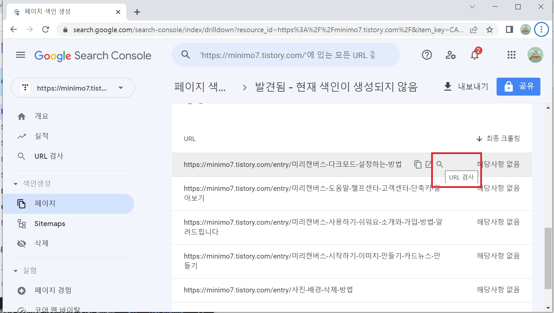Image resolution: width=554 pixels, height=313 pixels.
Task: Bookmark this page star icon
Action: (490, 30)
